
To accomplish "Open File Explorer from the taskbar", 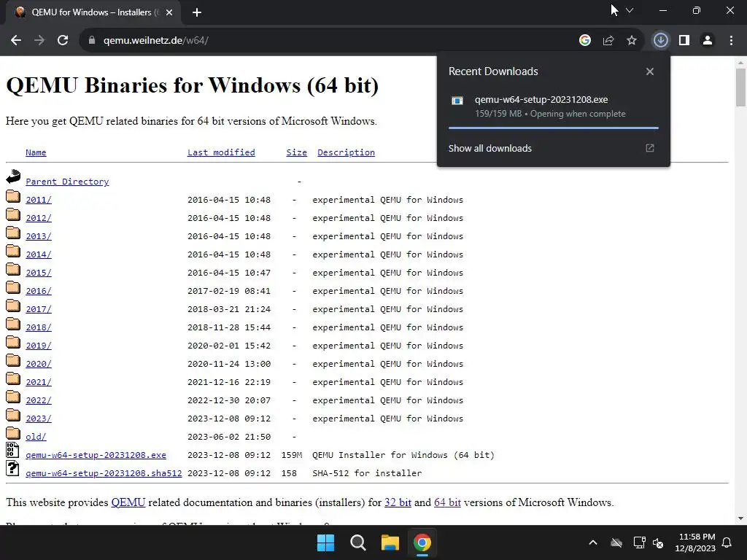I will point(390,542).
